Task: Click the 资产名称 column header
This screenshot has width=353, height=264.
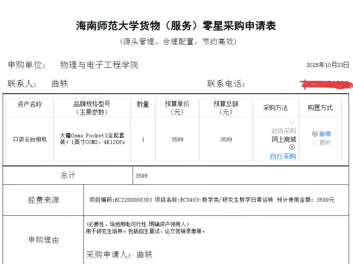Action: (x=29, y=104)
